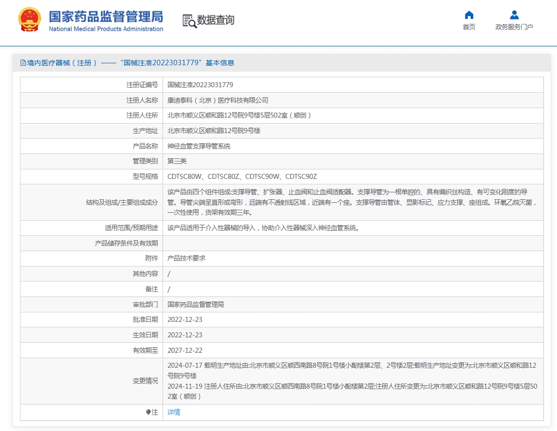Click the 数据查询 heading text
The height and width of the screenshot is (431, 557).
[215, 20]
